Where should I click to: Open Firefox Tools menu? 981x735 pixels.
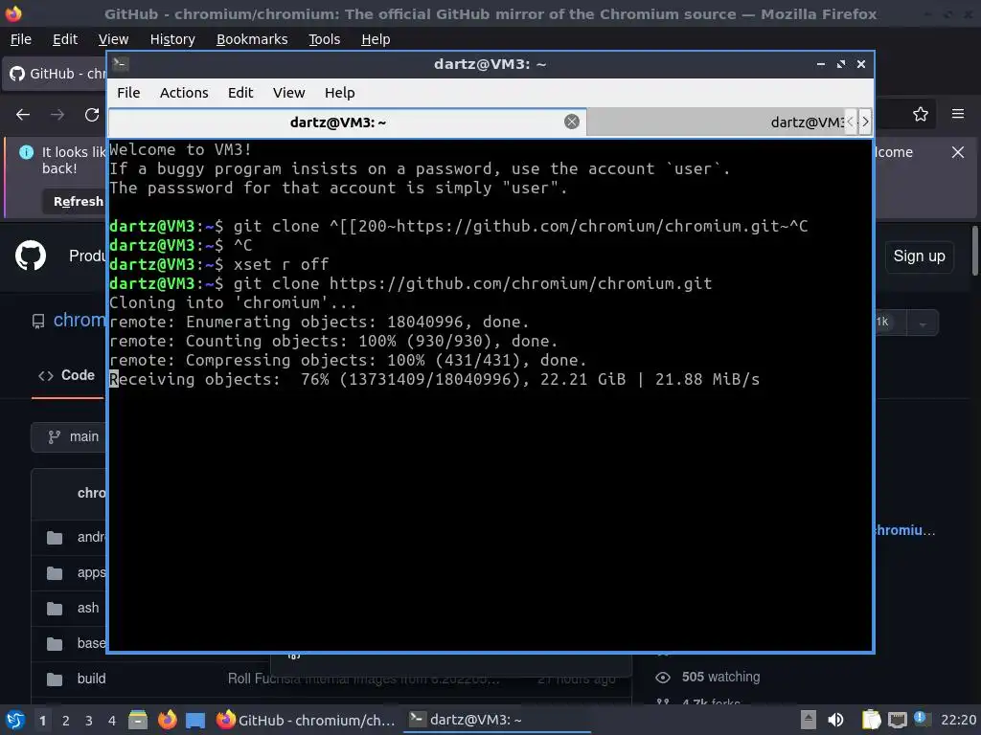coord(324,39)
